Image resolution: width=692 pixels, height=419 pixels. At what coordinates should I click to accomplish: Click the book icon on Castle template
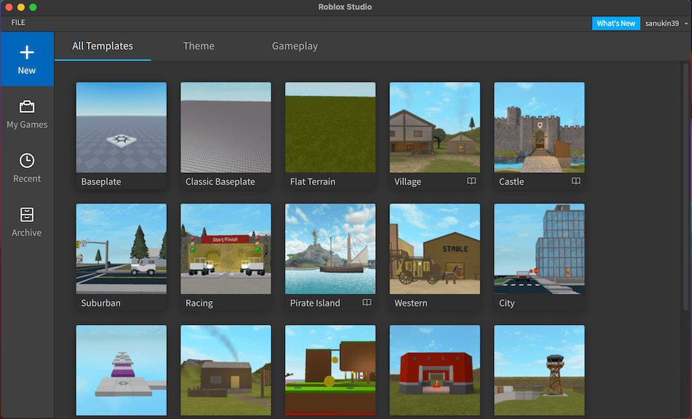(576, 181)
